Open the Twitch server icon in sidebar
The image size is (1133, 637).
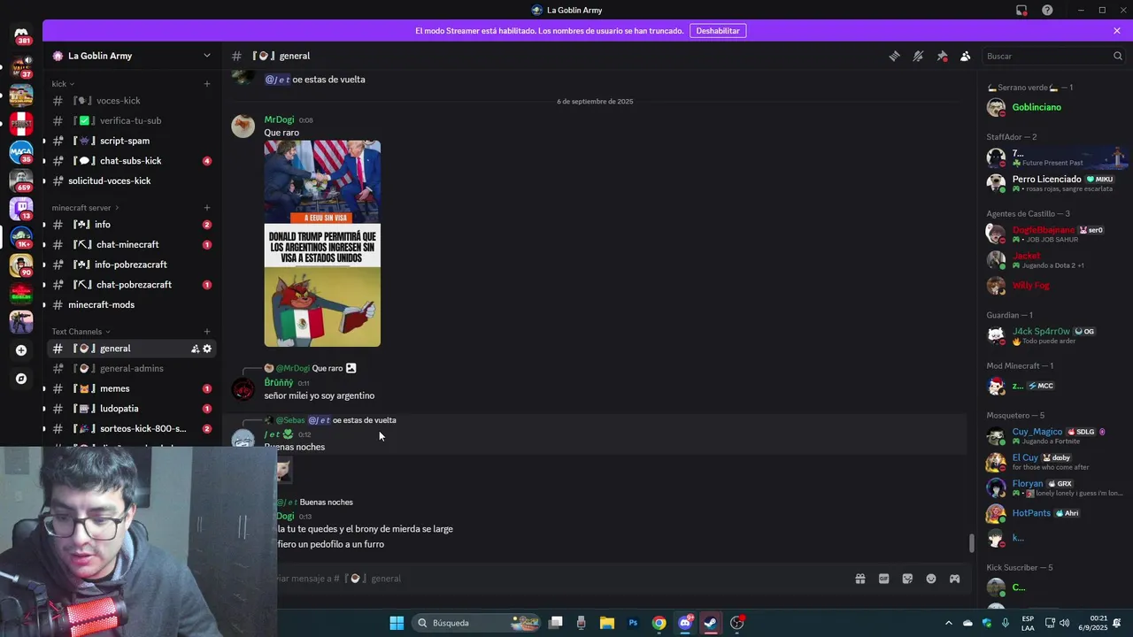point(21,209)
